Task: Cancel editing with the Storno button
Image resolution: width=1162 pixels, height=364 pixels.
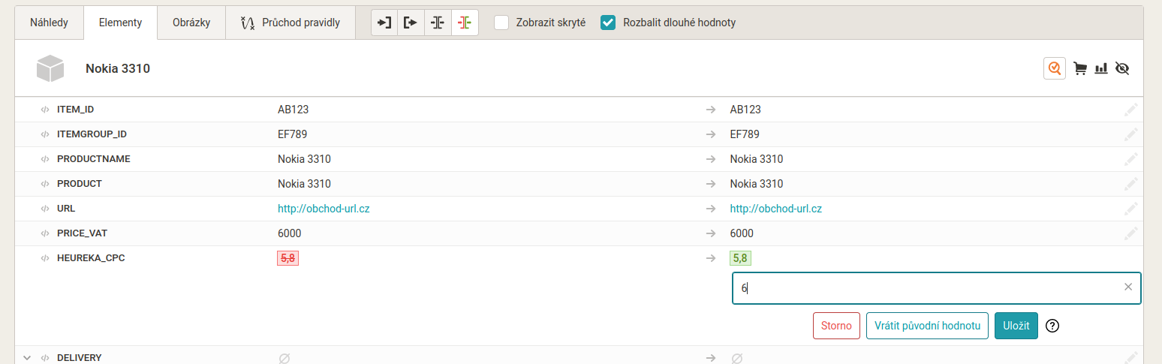Action: [836, 326]
